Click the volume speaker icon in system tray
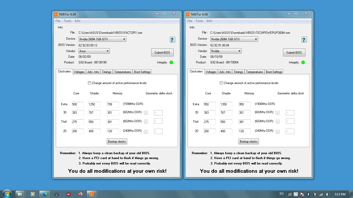The height and width of the screenshot is (198, 353). 327,194
